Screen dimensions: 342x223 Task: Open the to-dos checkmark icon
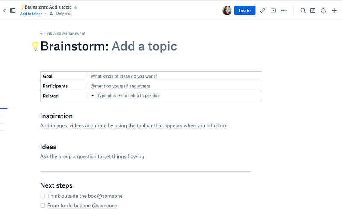(x=313, y=10)
